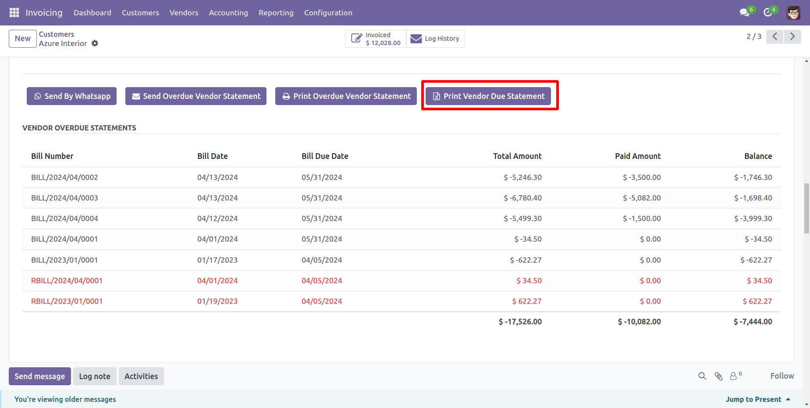The height and width of the screenshot is (408, 810).
Task: Select row BILL/2024/04/0001
Action: 401,239
